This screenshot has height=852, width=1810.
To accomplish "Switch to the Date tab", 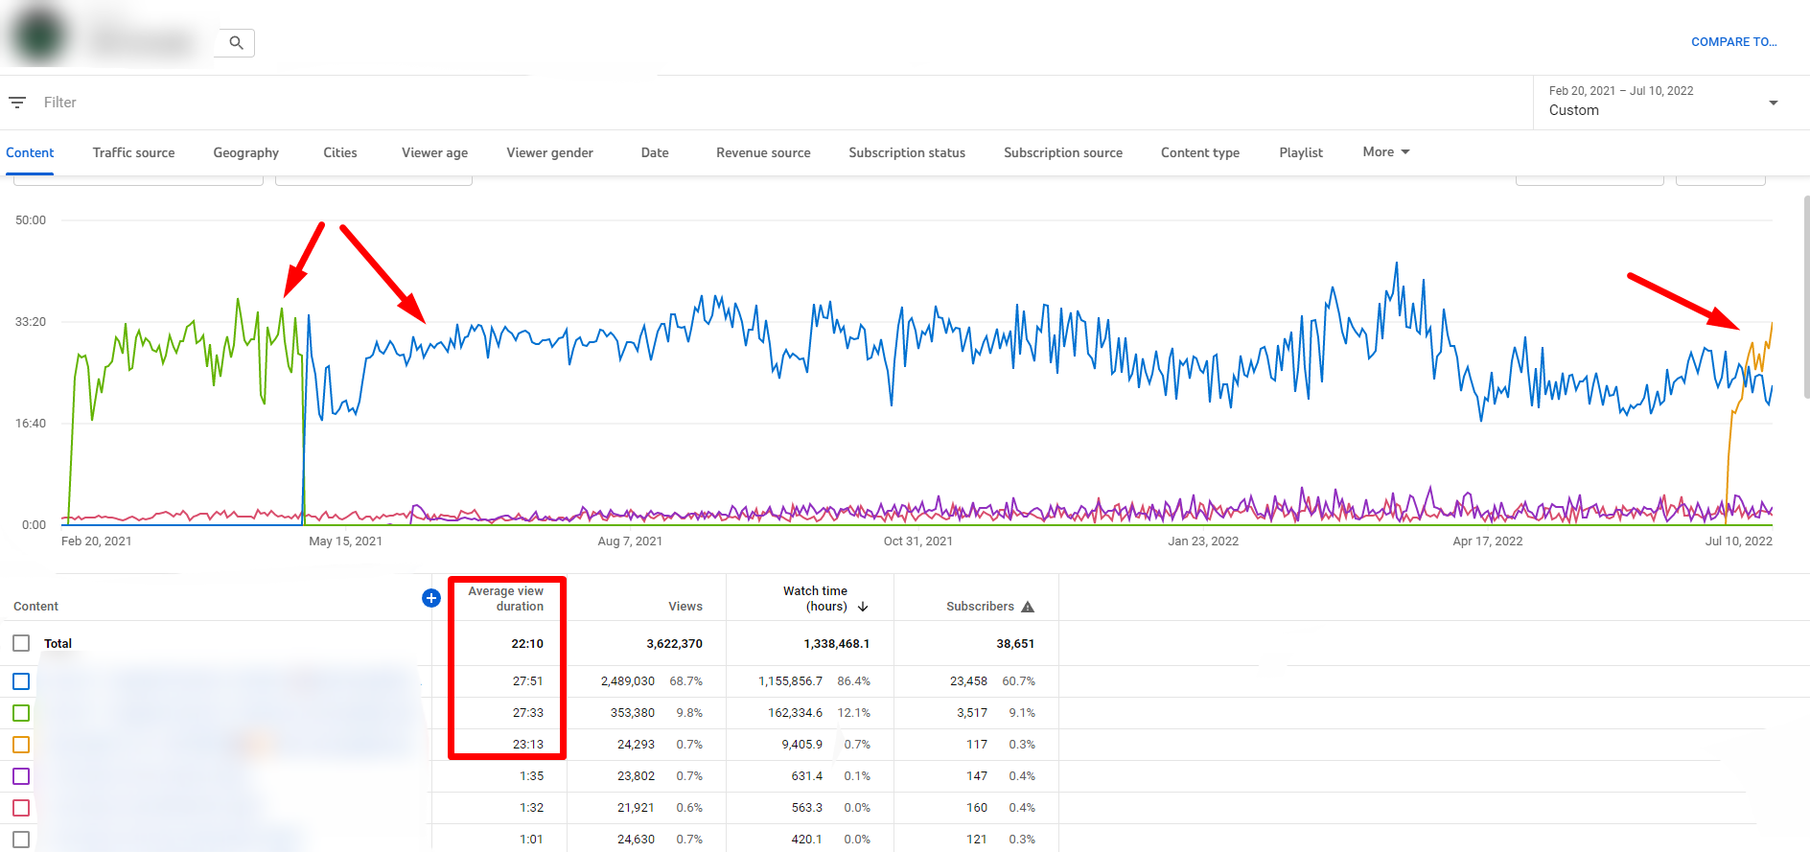I will pyautogui.click(x=655, y=152).
